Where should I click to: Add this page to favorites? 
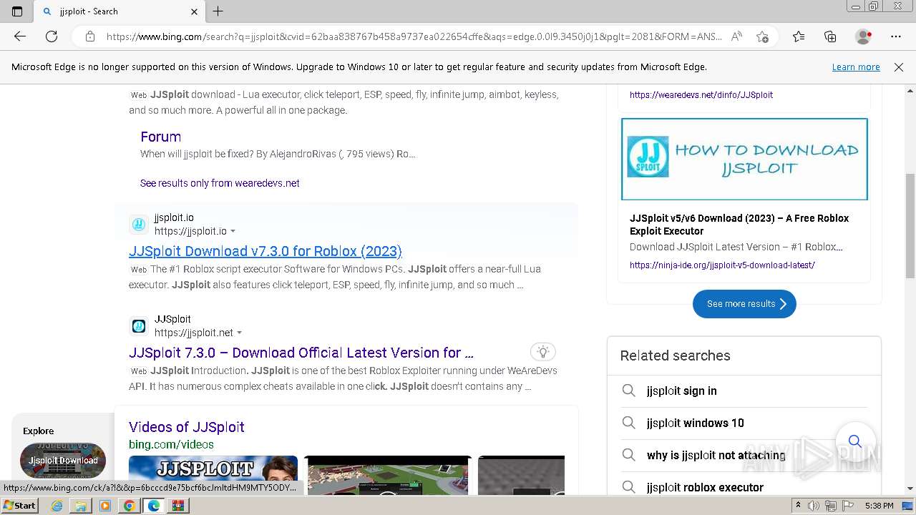click(x=762, y=36)
